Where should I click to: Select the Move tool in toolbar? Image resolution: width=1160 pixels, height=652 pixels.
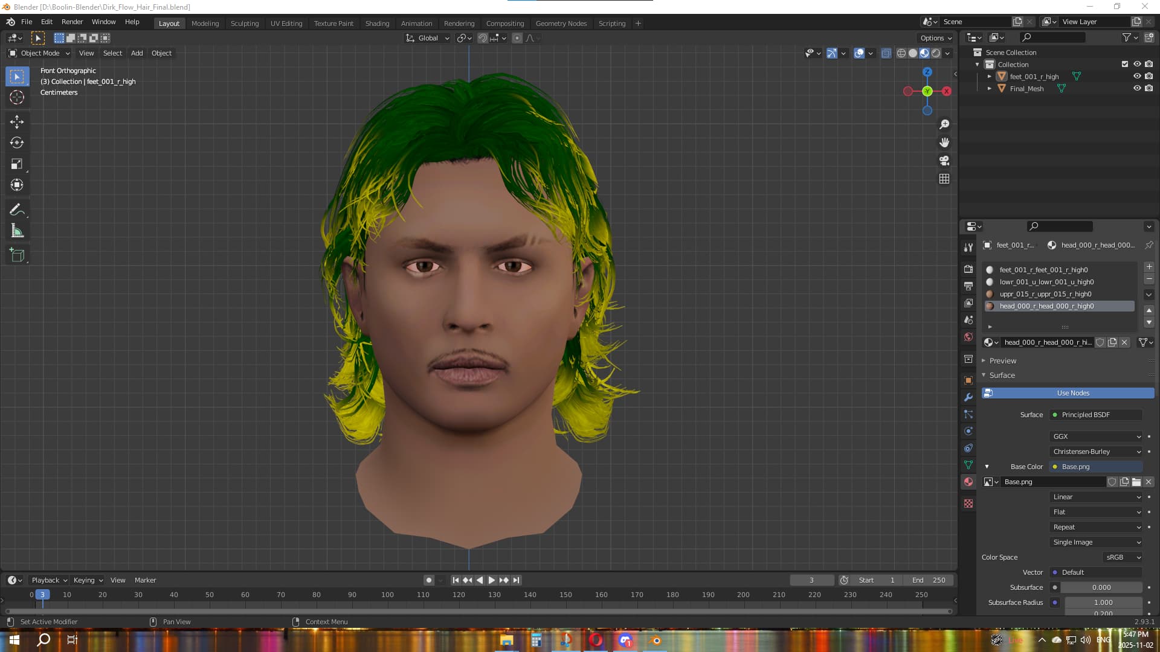(x=17, y=122)
